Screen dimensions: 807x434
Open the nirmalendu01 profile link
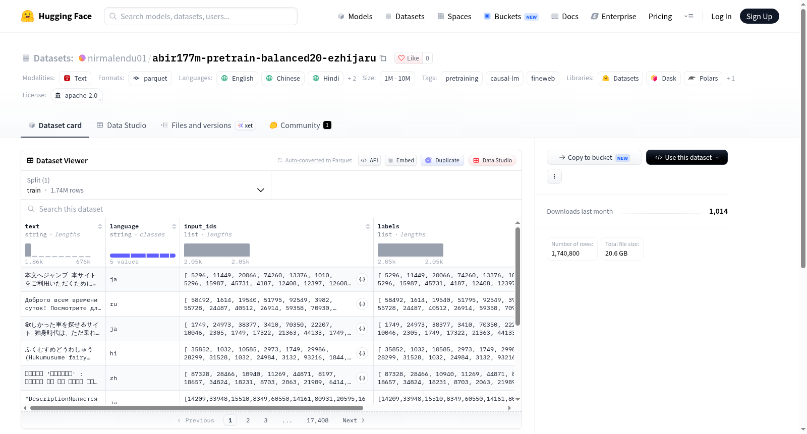pyautogui.click(x=117, y=58)
